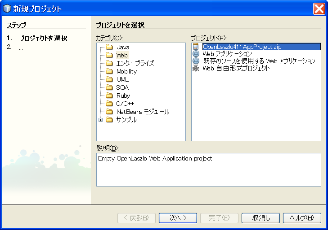The width and height of the screenshot is (328, 230).
Task: Click the Java category folder icon
Action: click(x=109, y=47)
